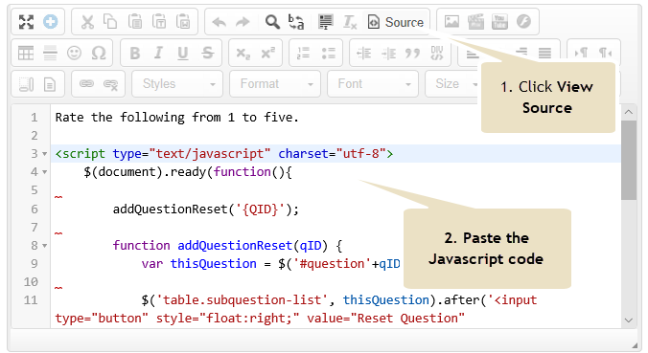Image resolution: width=648 pixels, height=353 pixels.
Task: Click 'function addQuestionReset(qID) {' code line
Action: [227, 246]
